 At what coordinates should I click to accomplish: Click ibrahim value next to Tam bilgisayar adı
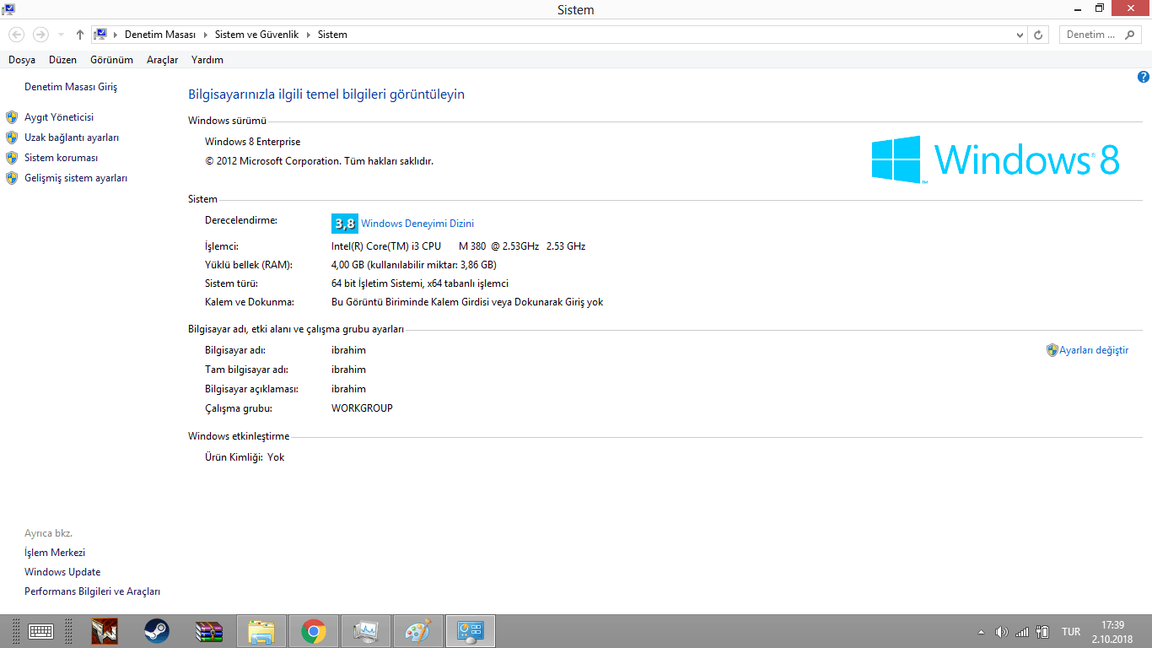[348, 370]
